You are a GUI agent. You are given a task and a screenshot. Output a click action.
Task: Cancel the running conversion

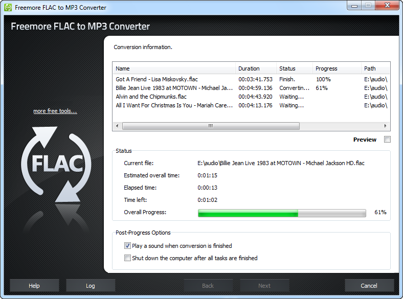pyautogui.click(x=369, y=286)
